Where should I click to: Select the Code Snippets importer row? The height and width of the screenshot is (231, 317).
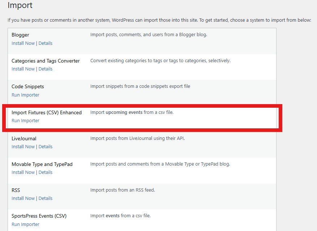coord(28,86)
